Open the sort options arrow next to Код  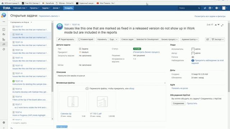point(31,22)
